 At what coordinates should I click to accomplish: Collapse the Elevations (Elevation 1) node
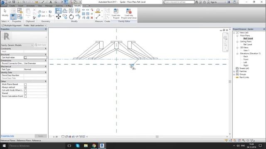(237, 53)
